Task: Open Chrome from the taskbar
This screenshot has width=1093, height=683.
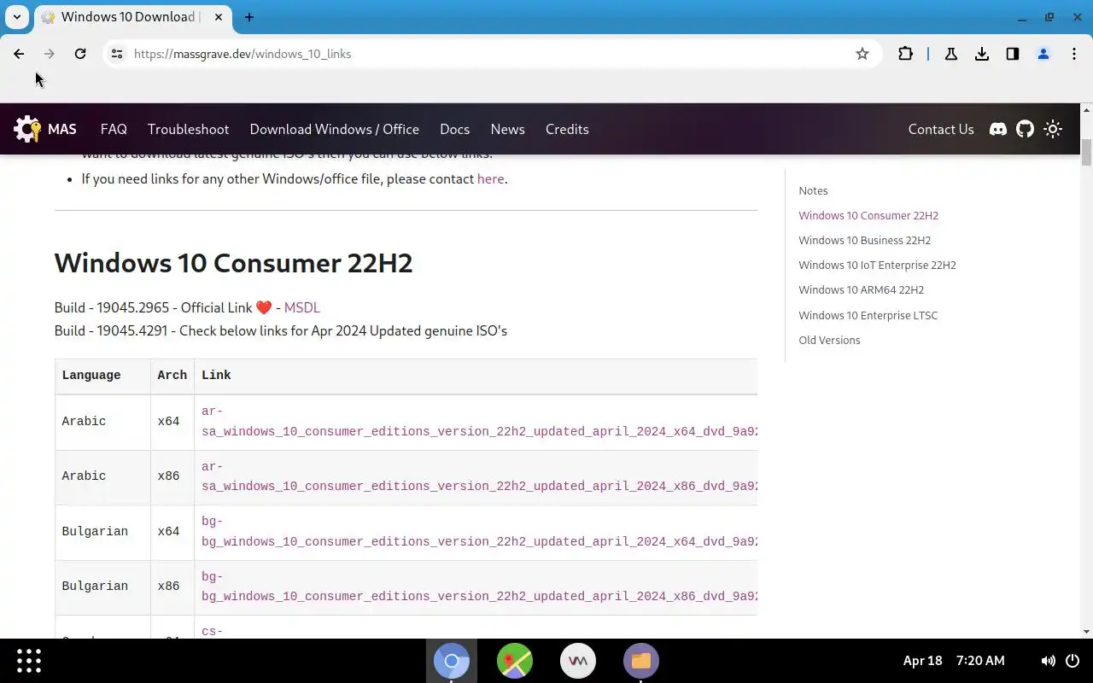Action: [x=452, y=661]
